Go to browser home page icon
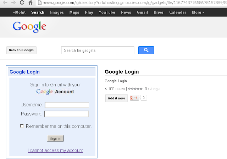227x159 pixels. pyautogui.click(x=31, y=3)
